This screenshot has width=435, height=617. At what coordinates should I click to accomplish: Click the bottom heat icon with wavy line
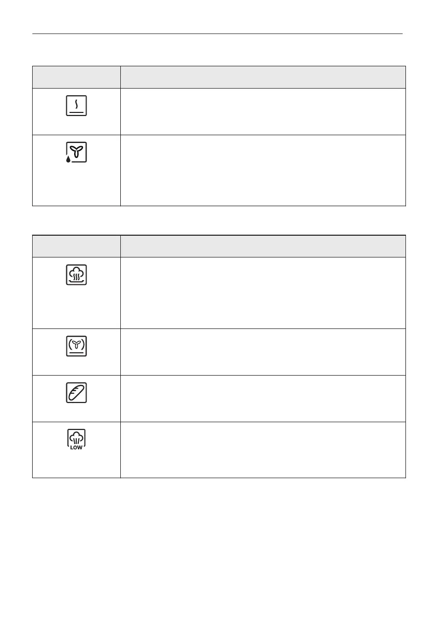pyautogui.click(x=77, y=106)
